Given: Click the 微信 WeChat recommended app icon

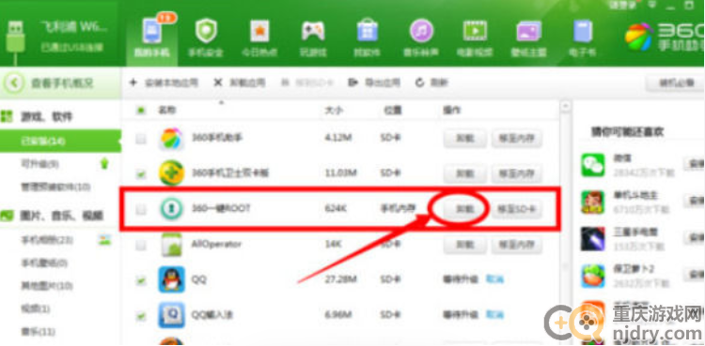Looking at the screenshot, I should tap(593, 165).
